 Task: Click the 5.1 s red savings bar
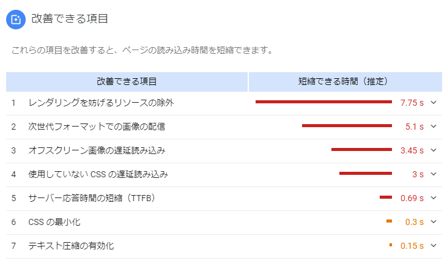click(x=347, y=126)
